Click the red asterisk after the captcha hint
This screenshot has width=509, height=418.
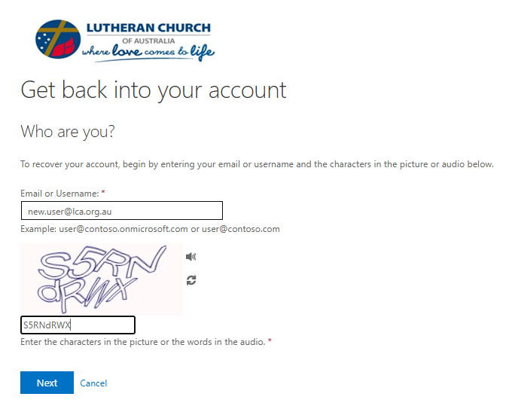point(270,342)
